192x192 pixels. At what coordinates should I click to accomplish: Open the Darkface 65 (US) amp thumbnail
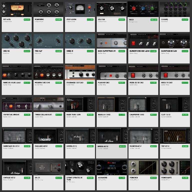(175, 41)
